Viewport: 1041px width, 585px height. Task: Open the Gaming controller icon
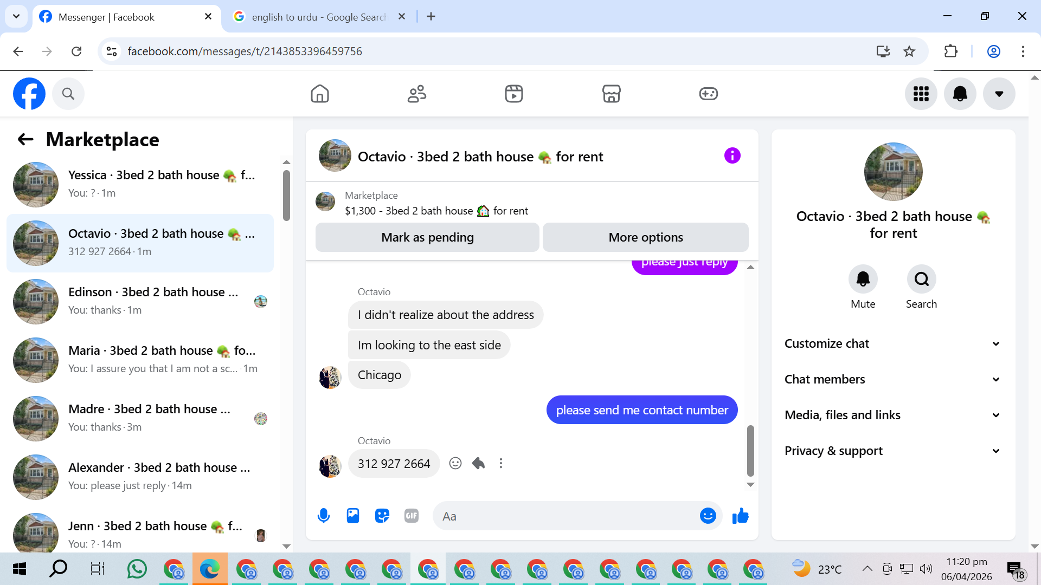tap(709, 94)
